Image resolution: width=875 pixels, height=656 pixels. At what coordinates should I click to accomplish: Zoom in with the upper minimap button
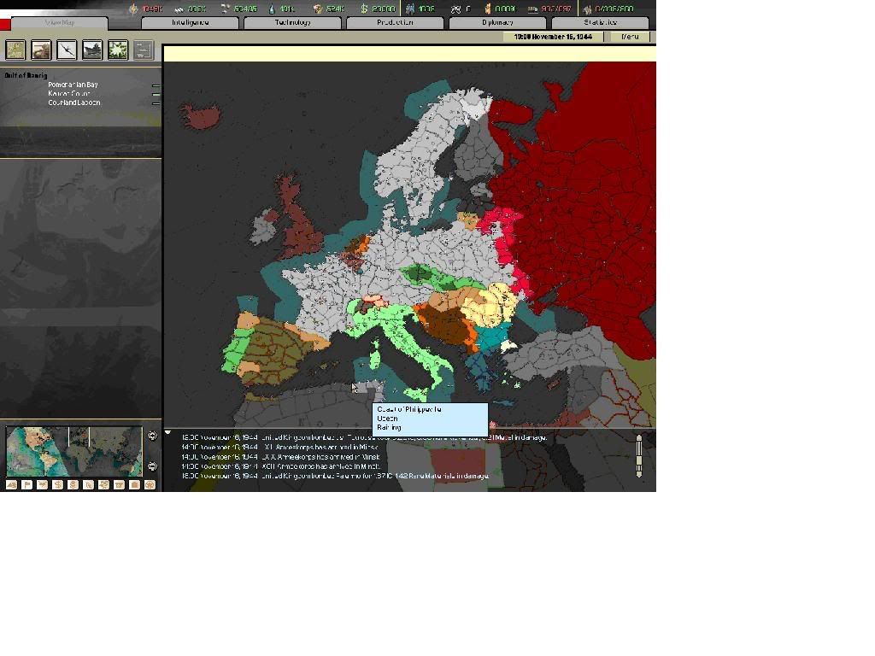click(x=152, y=436)
